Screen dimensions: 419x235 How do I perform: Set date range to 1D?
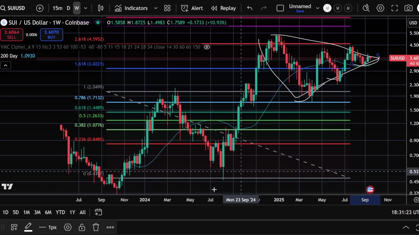point(6,212)
